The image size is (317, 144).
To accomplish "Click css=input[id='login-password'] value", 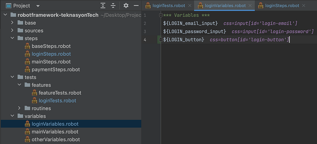I will tap(272, 32).
